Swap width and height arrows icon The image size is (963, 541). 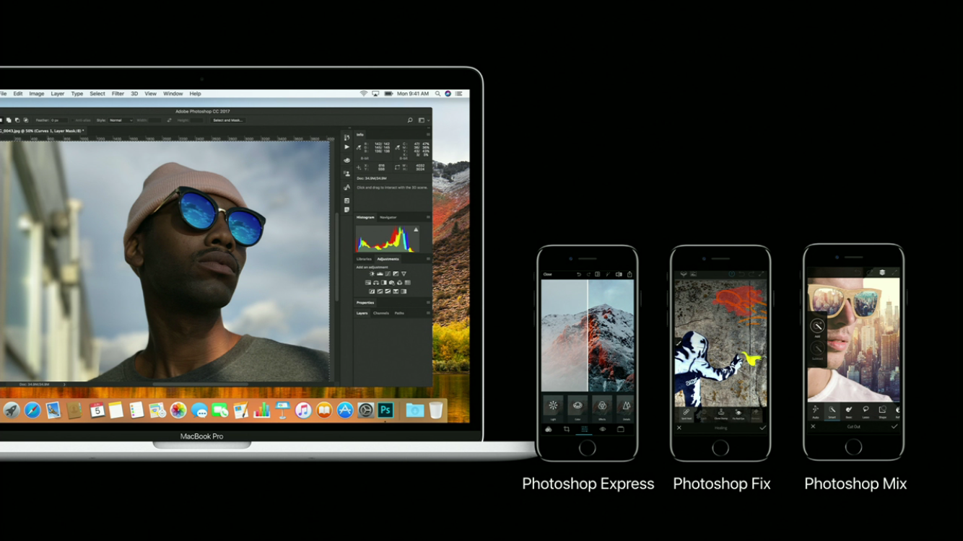coord(169,120)
